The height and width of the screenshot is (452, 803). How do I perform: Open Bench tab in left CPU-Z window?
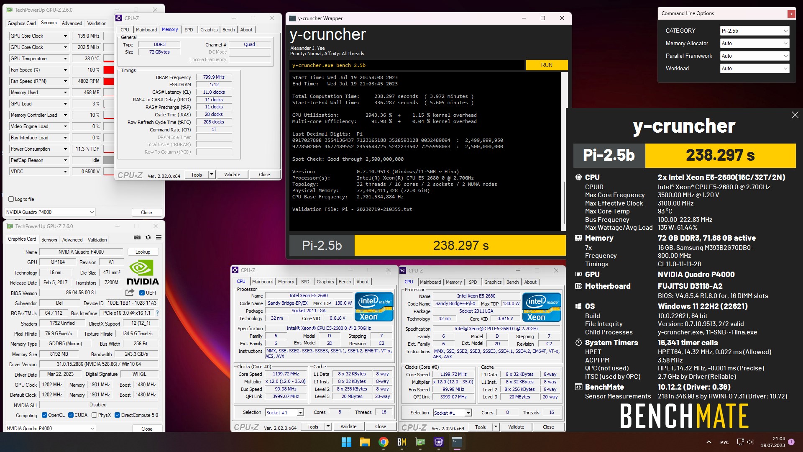(345, 282)
